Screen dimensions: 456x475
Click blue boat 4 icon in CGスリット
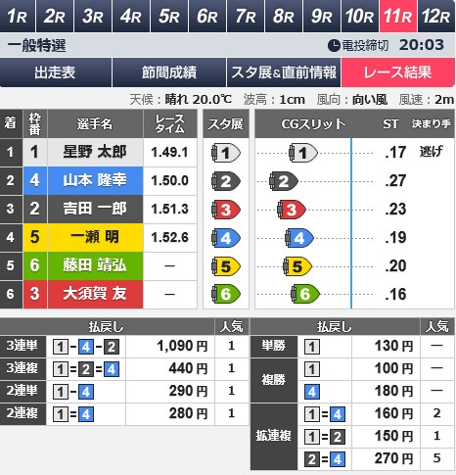[x=299, y=238]
